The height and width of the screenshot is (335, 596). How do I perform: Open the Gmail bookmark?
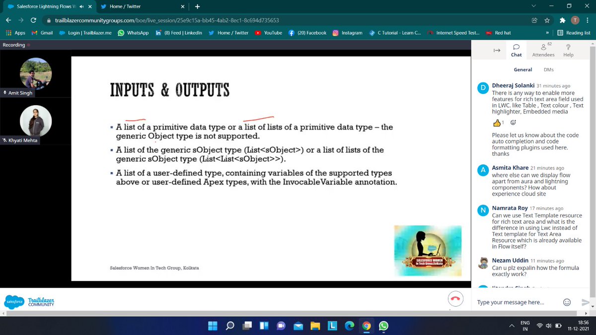[42, 33]
